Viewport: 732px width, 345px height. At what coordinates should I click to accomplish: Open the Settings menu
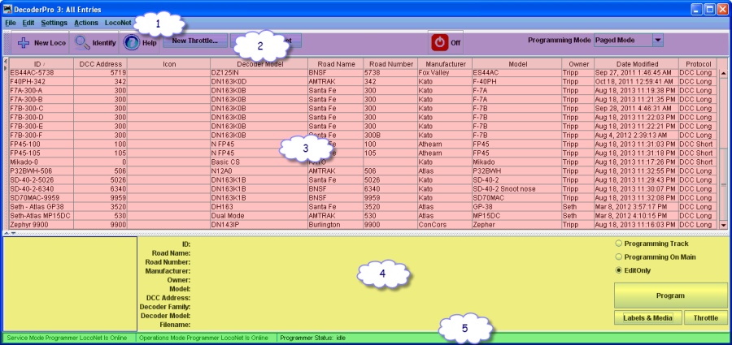point(54,23)
